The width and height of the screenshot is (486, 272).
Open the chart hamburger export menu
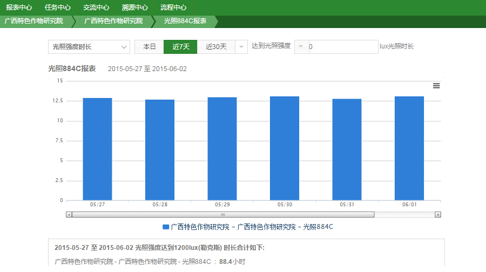point(436,86)
